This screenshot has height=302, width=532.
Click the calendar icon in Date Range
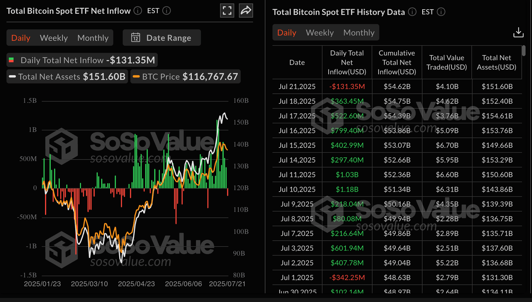136,38
